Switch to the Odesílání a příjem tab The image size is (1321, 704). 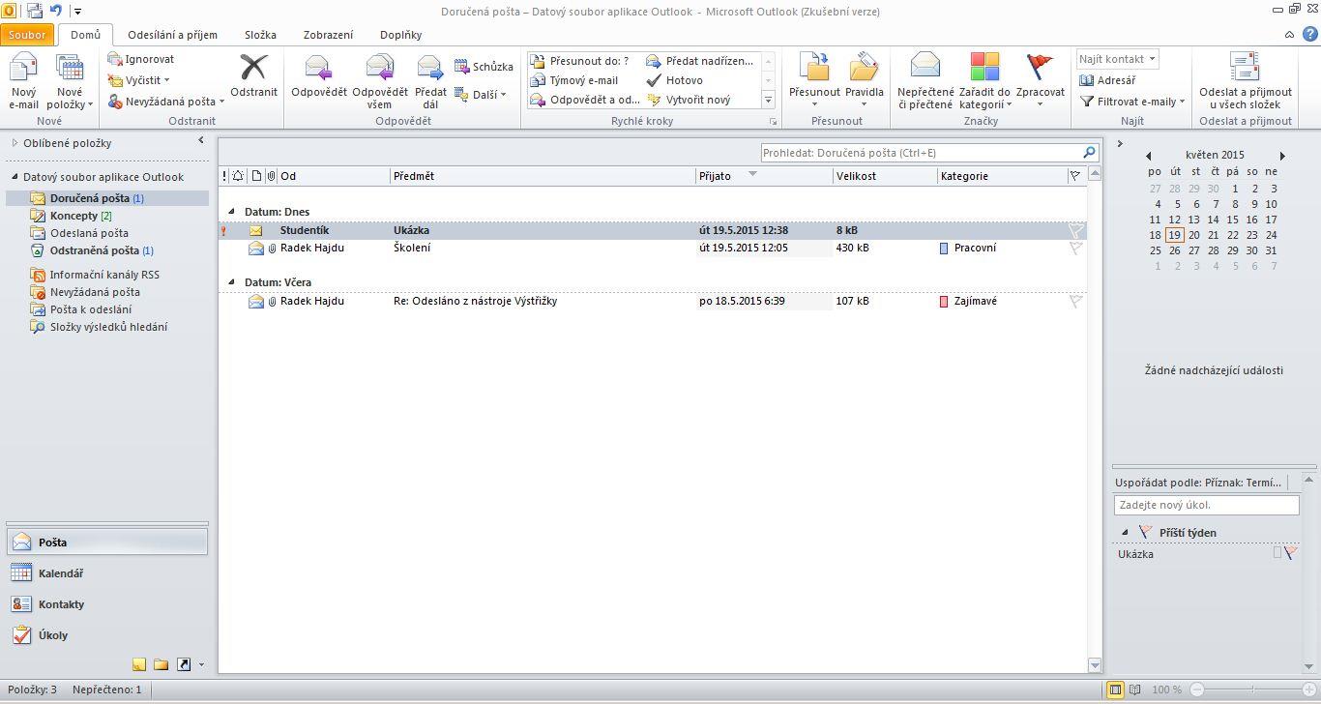click(x=172, y=35)
